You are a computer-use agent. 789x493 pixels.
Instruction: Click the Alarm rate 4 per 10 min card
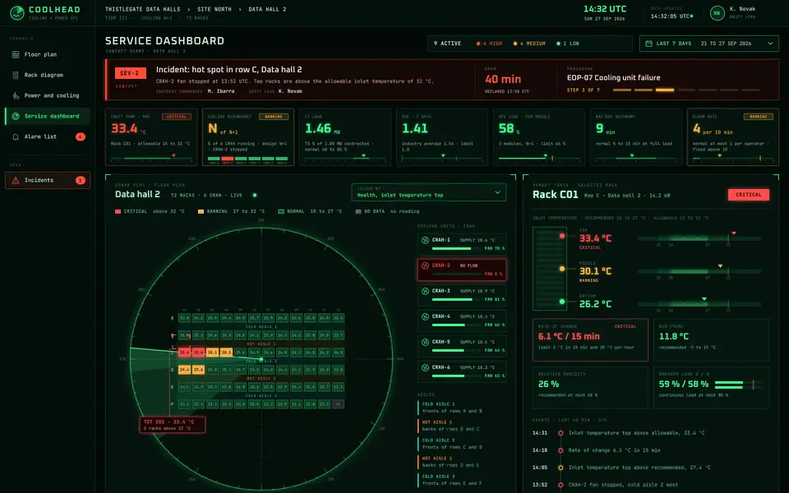pos(732,137)
